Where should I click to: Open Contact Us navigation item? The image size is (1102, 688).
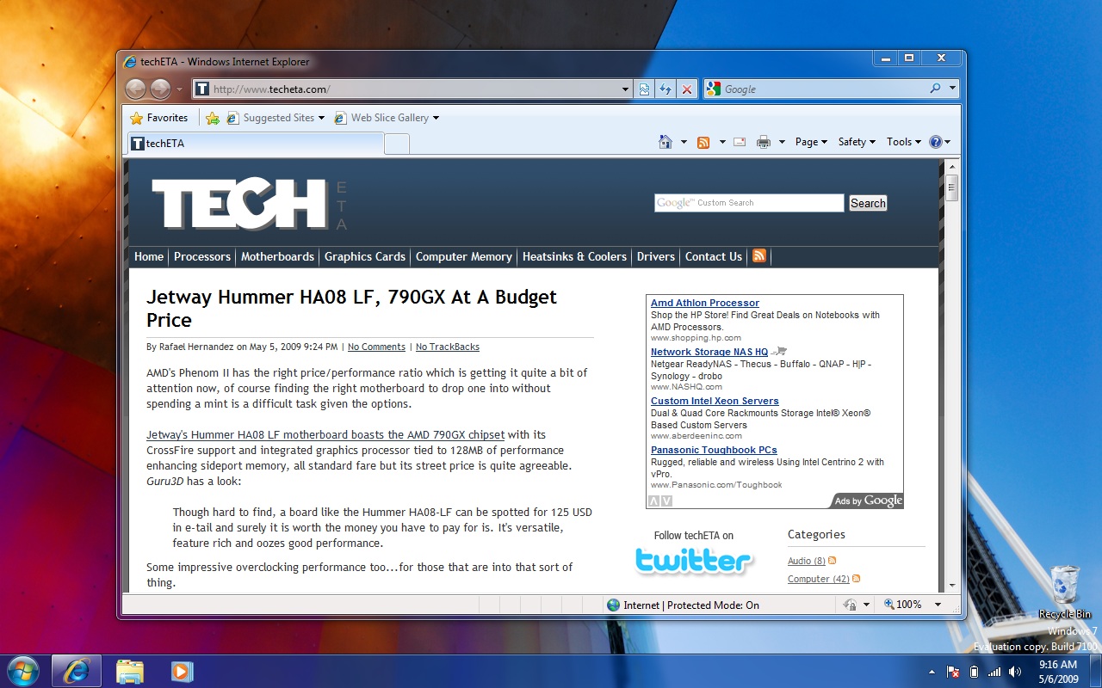coord(714,256)
